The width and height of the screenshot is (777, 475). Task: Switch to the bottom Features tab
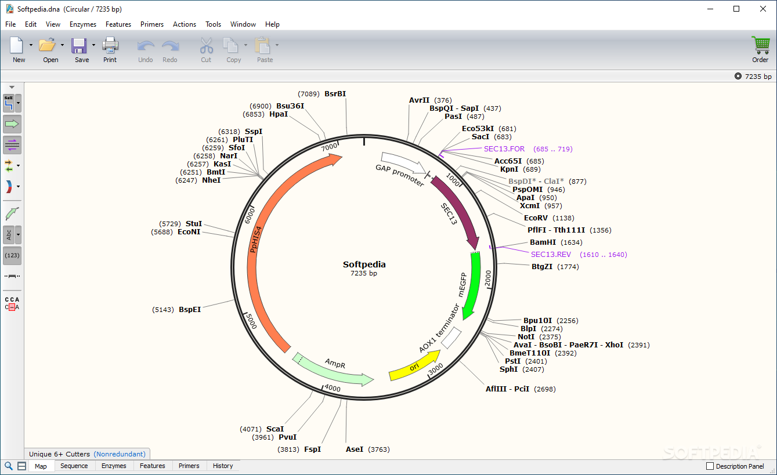(153, 466)
